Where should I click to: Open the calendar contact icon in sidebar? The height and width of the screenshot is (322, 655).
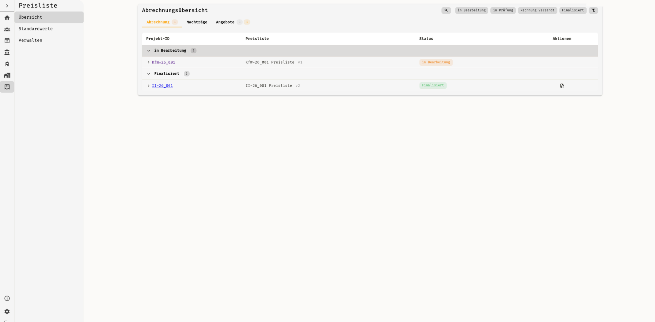pos(7,41)
